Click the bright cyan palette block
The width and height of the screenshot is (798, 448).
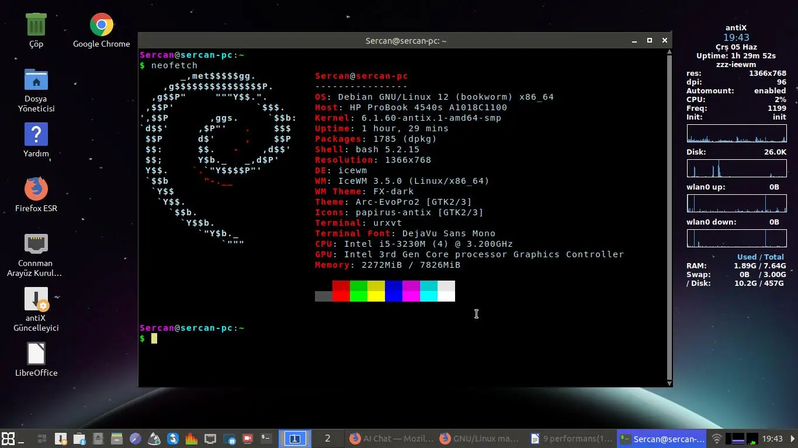pyautogui.click(x=429, y=296)
